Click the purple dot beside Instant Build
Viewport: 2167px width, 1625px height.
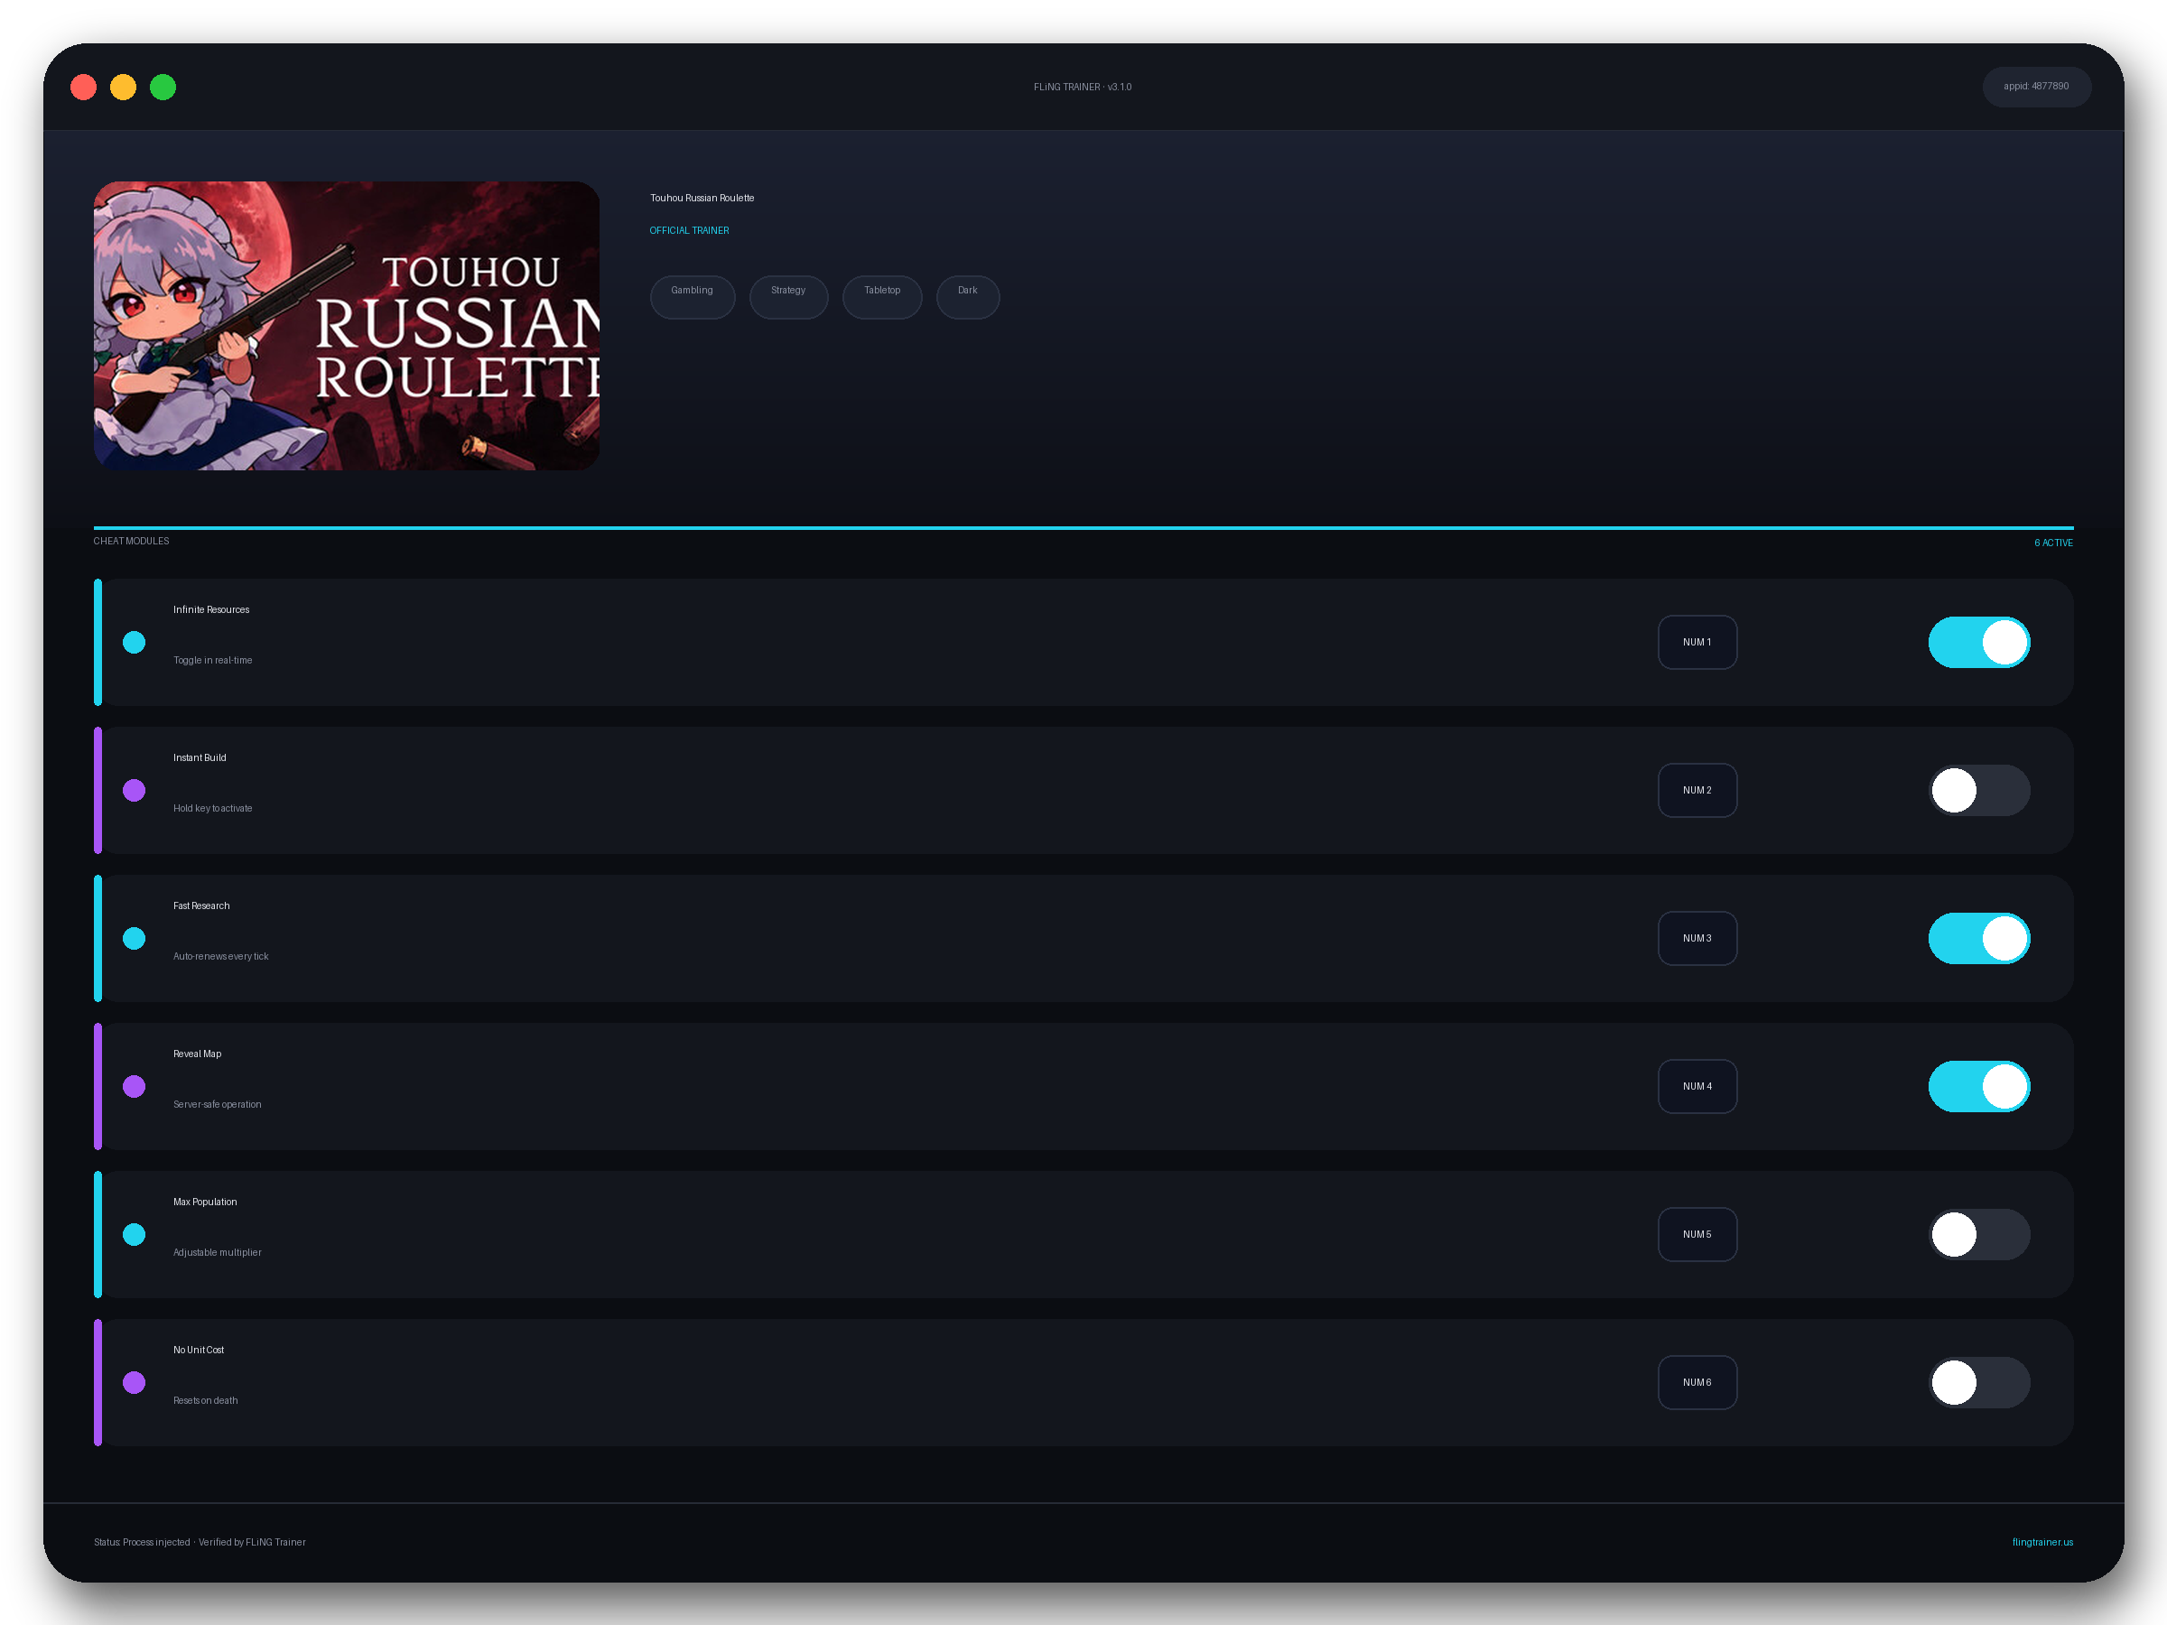pos(135,791)
